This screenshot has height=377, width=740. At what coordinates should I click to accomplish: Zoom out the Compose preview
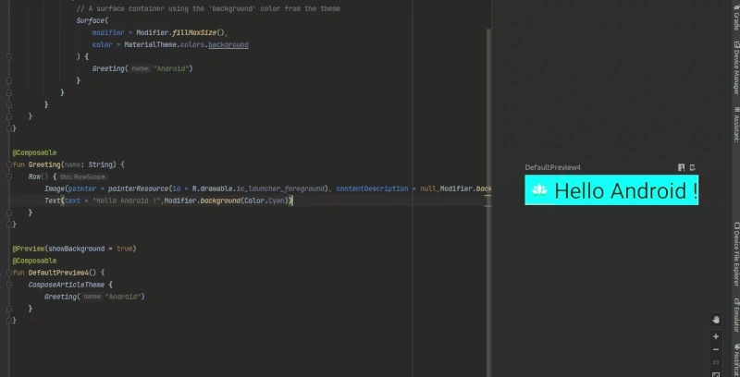click(x=716, y=349)
